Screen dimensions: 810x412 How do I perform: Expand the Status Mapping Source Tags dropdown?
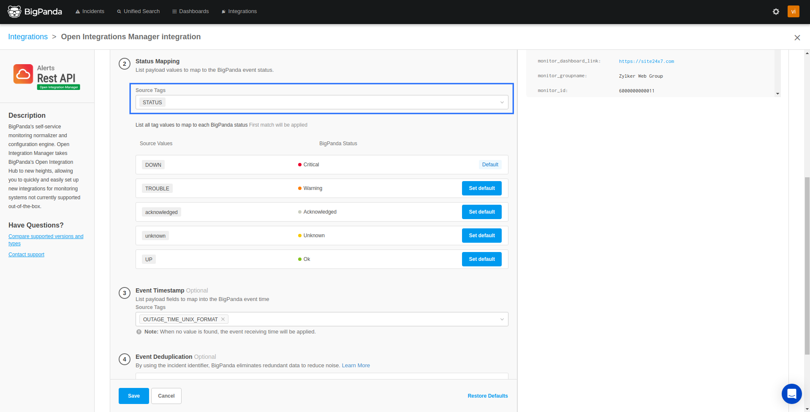click(x=502, y=103)
